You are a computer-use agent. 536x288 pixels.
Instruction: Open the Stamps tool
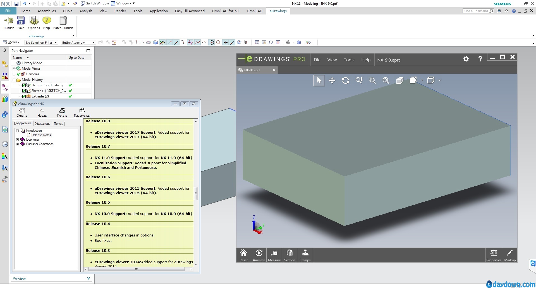click(305, 255)
